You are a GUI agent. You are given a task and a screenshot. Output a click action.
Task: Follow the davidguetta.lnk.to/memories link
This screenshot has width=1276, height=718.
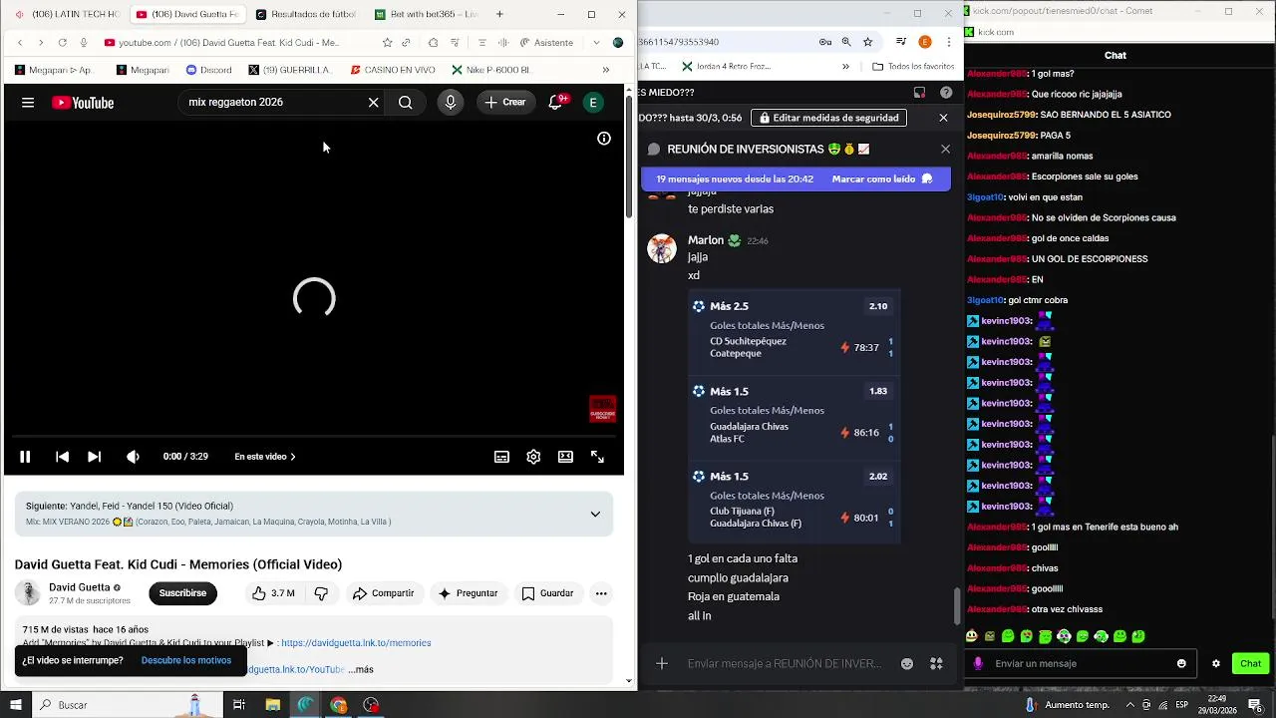click(x=356, y=643)
